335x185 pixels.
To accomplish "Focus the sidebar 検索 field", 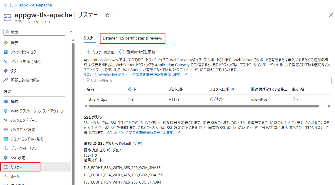I will pos(34,32).
